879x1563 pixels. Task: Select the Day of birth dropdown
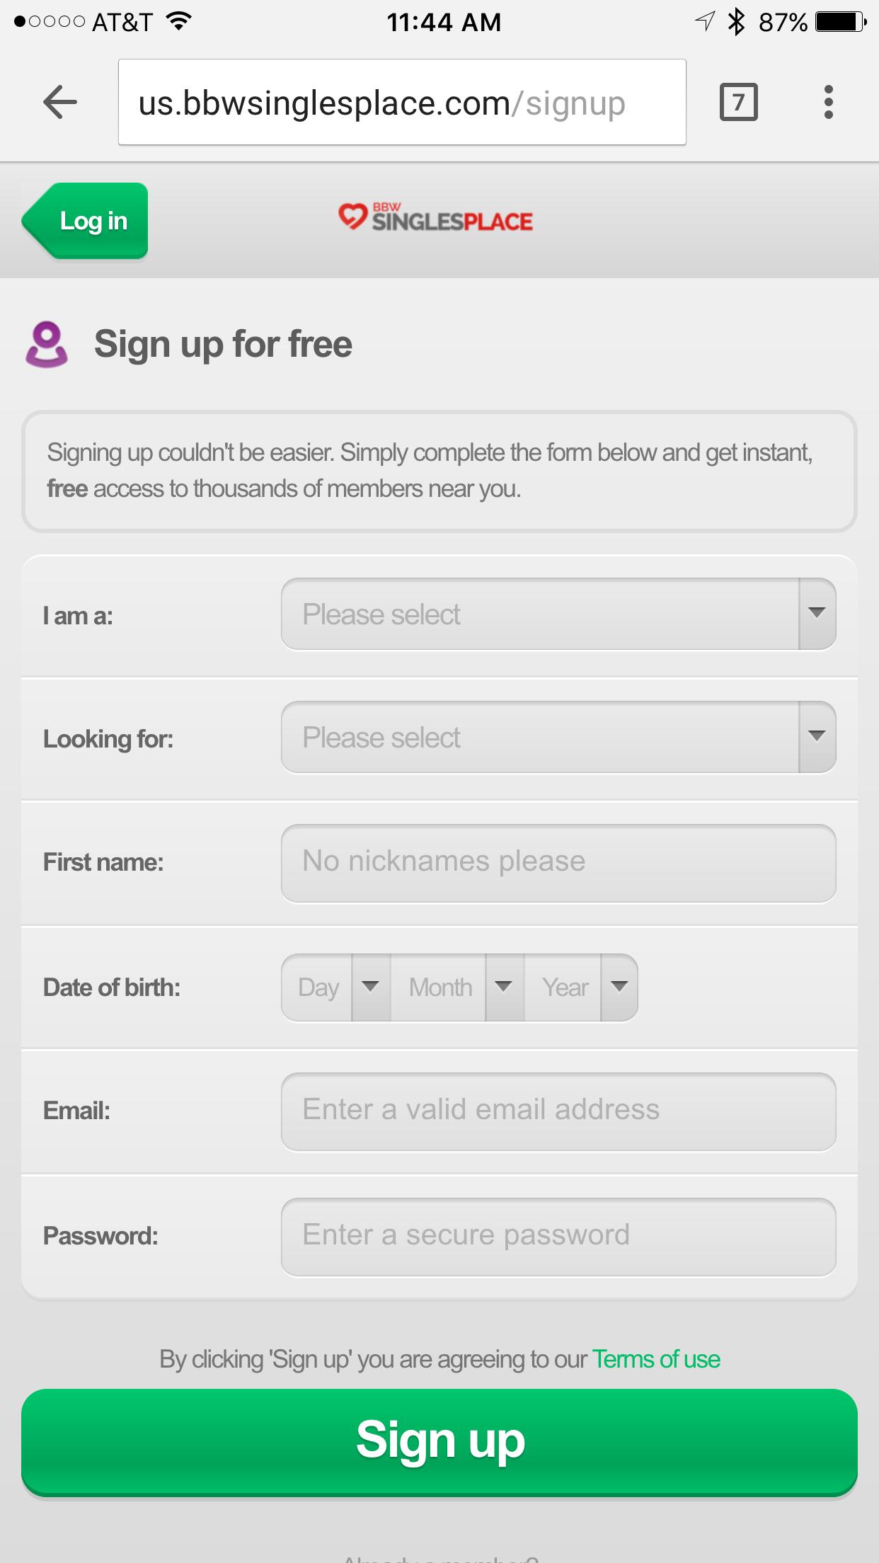[336, 987]
